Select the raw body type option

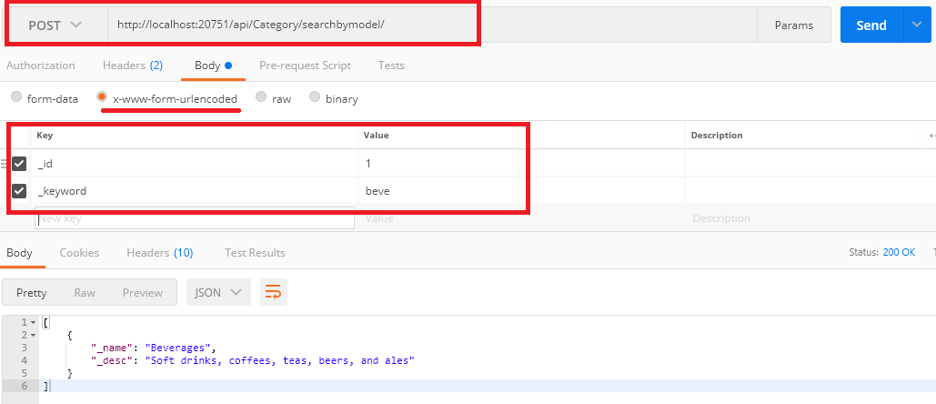point(262,98)
